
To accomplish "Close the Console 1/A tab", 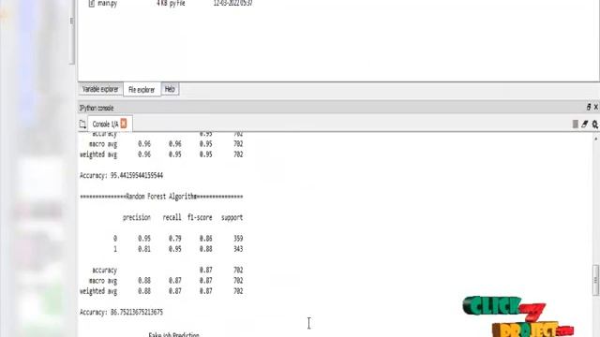I will pyautogui.click(x=124, y=124).
